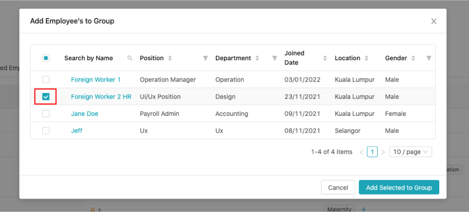Open the Department column filter icon
The width and height of the screenshot is (469, 212).
275,58
